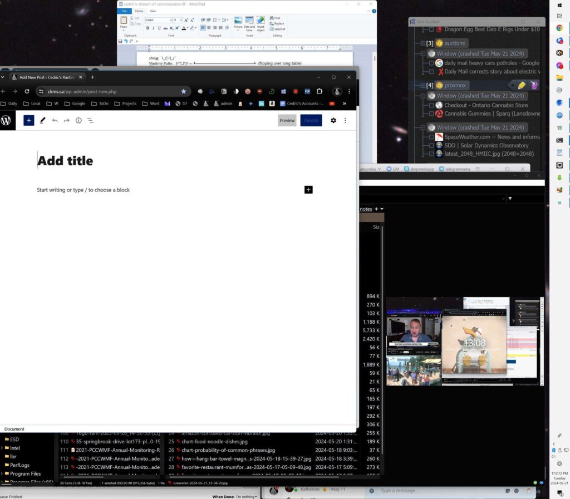
Task: Click the pencil edit icon on proxmox
Action: (521, 85)
